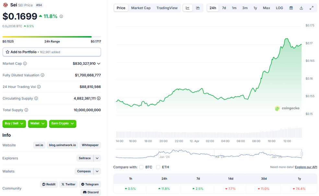
Task: Click the $0.1525 24h low value
Action: click(8, 41)
